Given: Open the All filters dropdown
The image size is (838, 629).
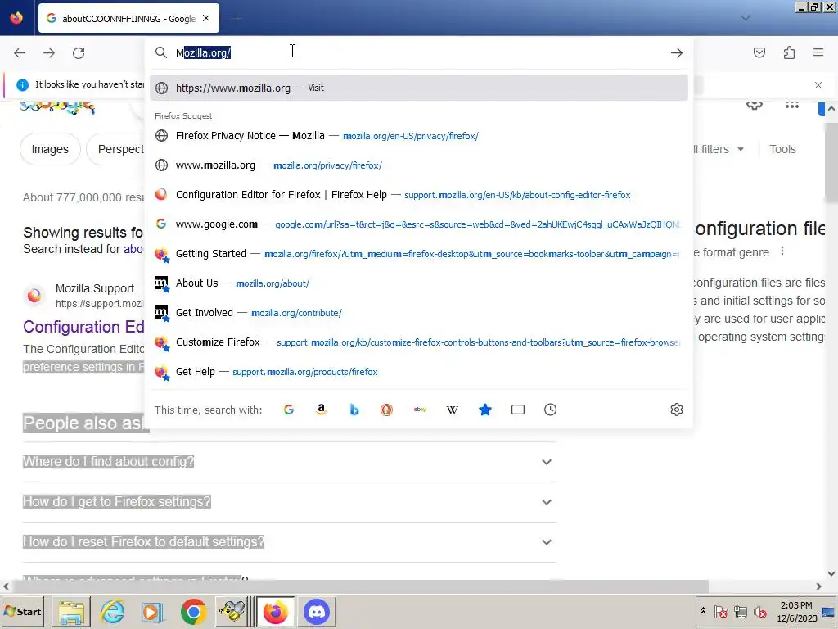Looking at the screenshot, I should pos(718,149).
